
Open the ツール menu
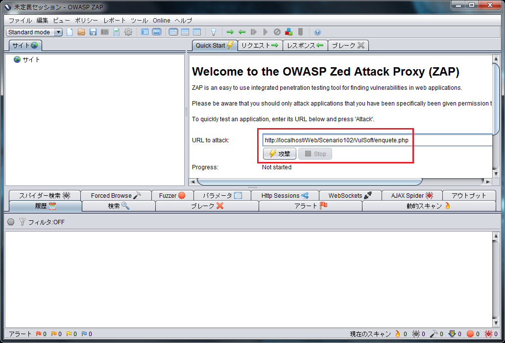point(139,21)
